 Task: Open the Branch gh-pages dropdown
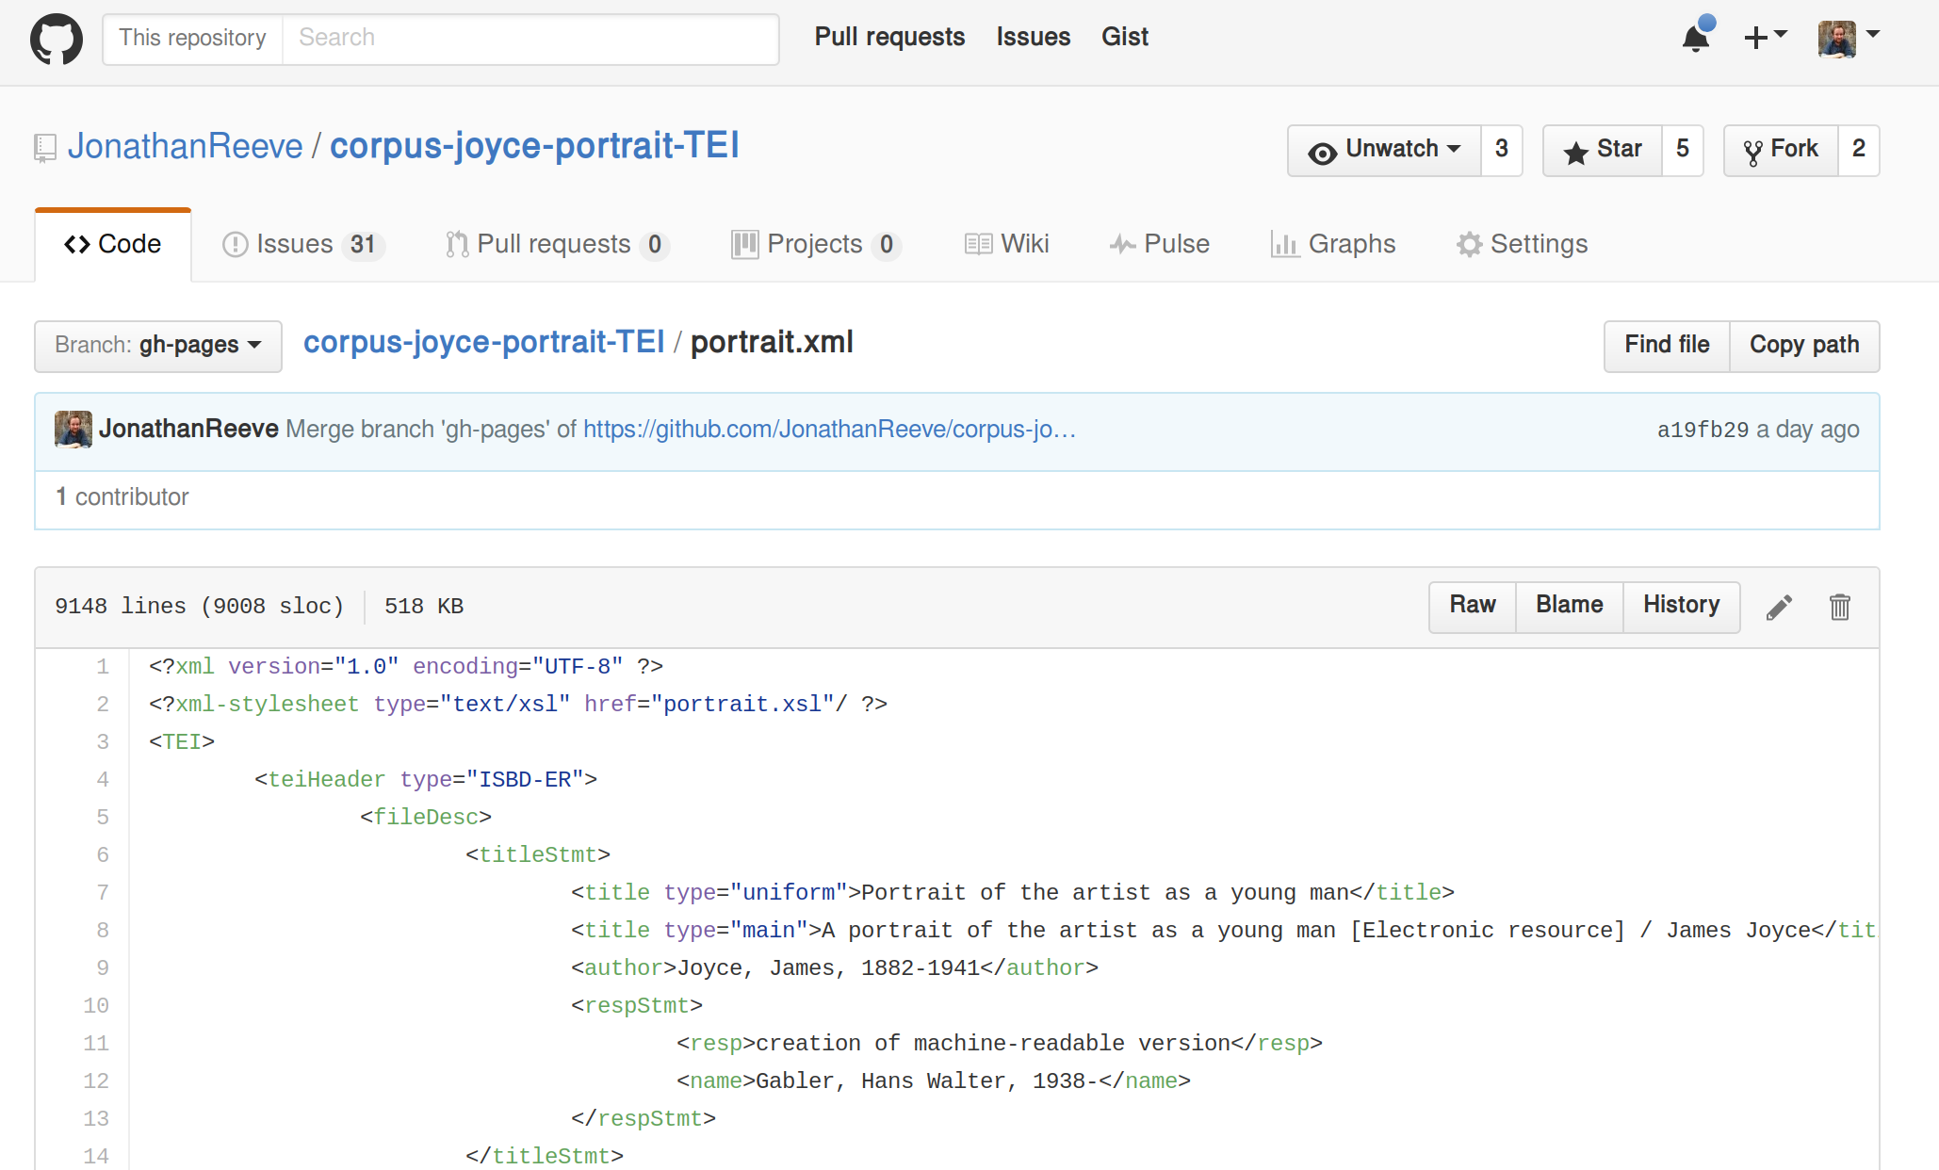(158, 346)
